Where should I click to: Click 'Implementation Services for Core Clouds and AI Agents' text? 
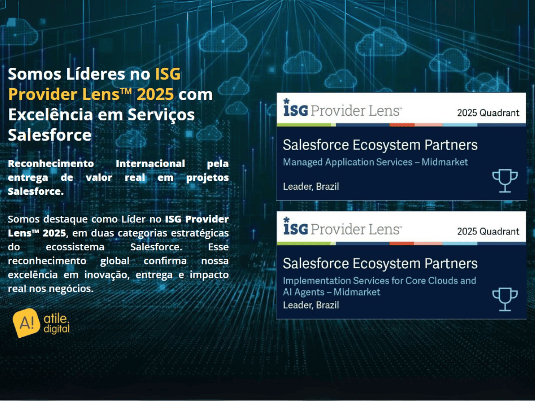coord(379,286)
